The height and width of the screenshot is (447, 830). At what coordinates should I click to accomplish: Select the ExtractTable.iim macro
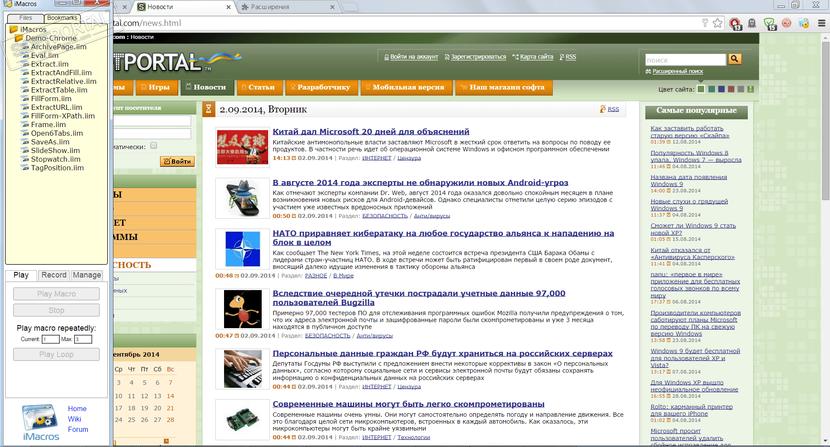[x=59, y=90]
